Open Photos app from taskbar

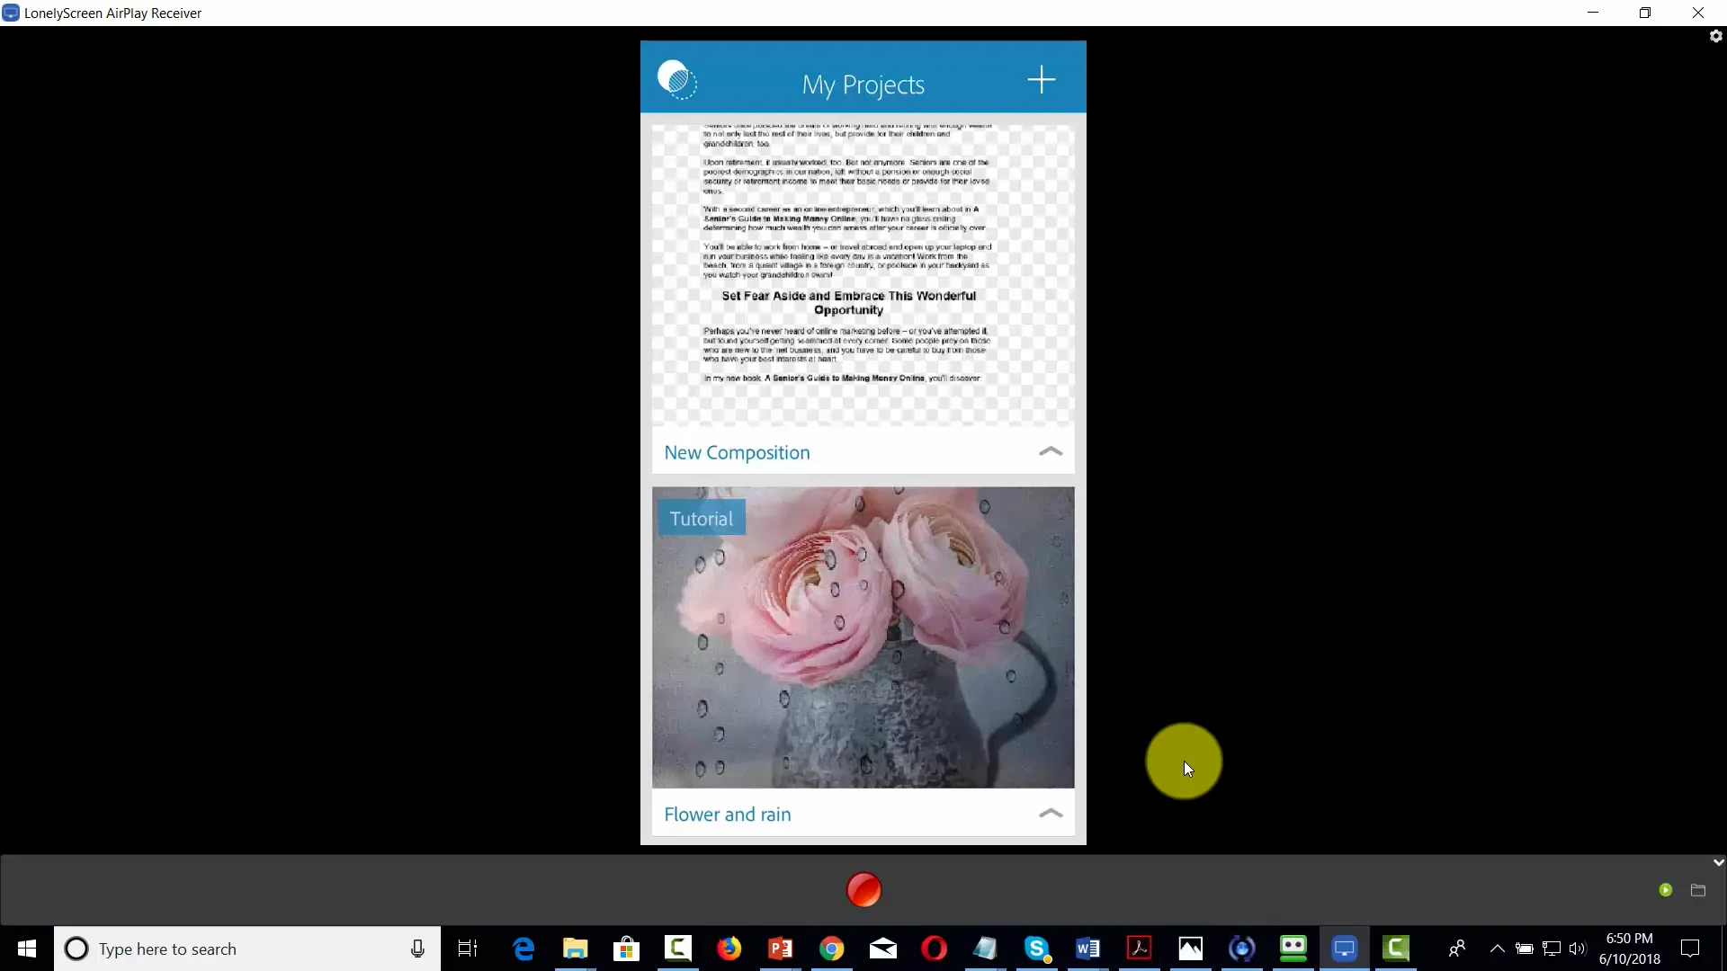[1190, 949]
